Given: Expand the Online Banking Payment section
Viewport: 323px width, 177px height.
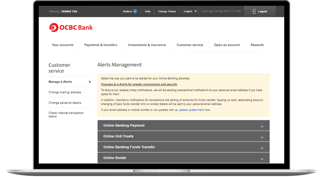Looking at the screenshot, I should 183,126.
